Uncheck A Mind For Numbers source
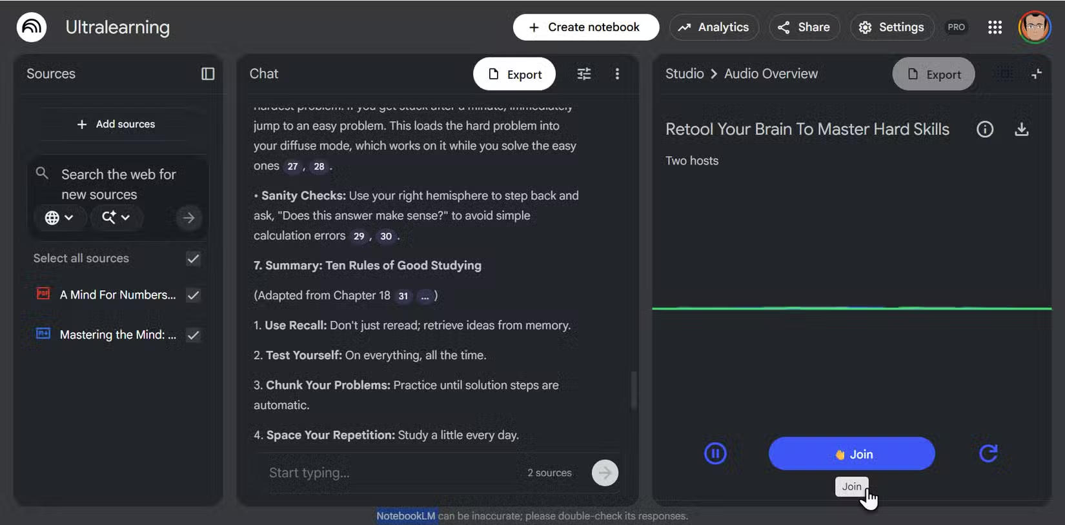This screenshot has width=1065, height=525. click(x=193, y=295)
